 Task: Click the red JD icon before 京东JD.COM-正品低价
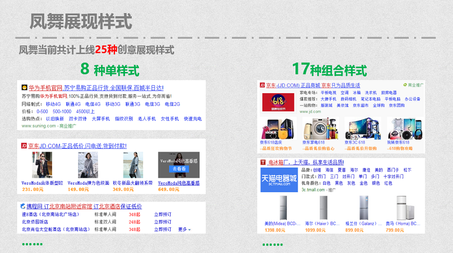point(24,146)
